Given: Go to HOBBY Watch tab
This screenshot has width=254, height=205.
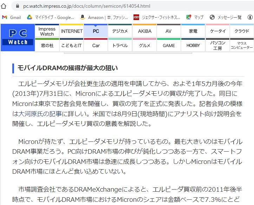Looking at the screenshot, I should 193,46.
